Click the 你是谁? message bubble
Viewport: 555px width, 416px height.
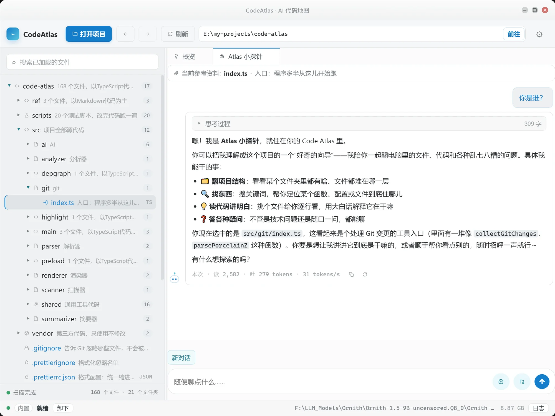(x=532, y=97)
